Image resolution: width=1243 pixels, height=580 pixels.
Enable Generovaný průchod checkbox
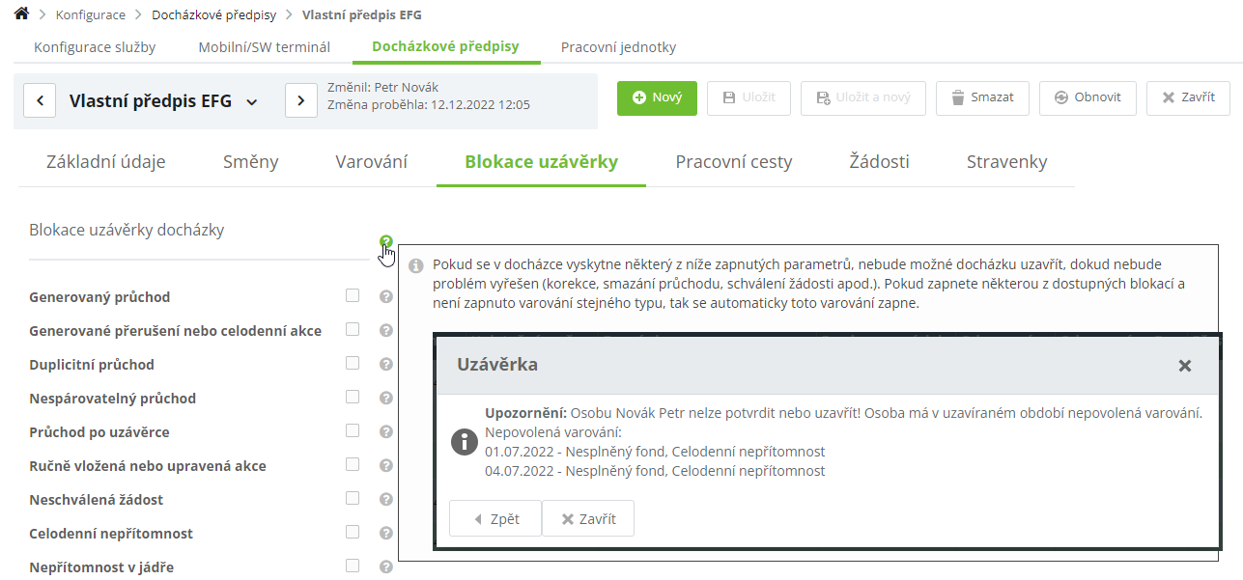[353, 295]
